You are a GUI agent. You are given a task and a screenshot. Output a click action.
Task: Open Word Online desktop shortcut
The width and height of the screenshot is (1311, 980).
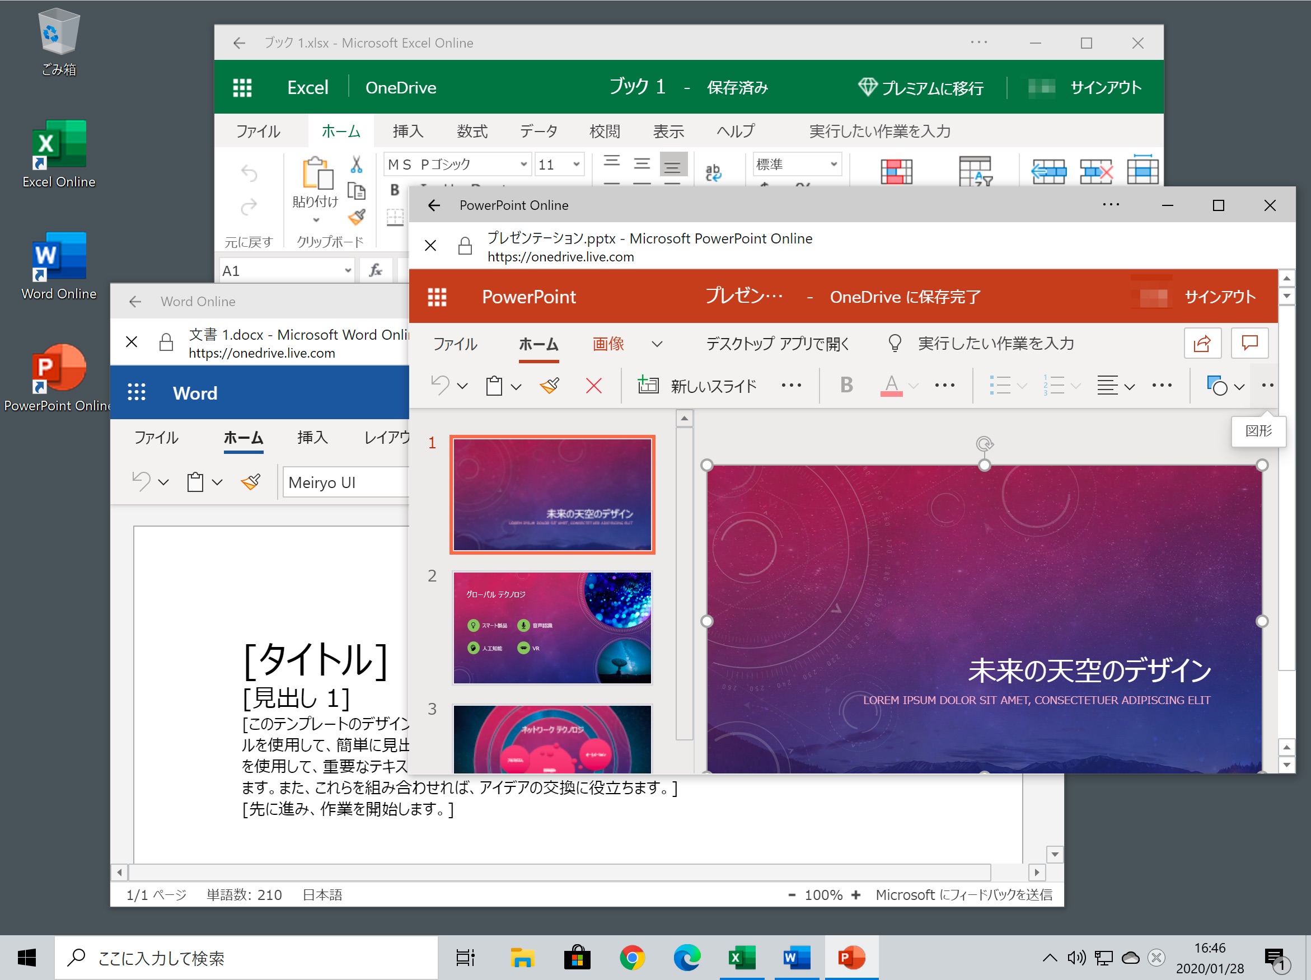pyautogui.click(x=59, y=266)
